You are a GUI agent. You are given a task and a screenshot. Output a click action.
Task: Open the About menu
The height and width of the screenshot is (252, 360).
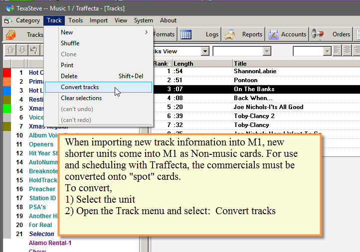tap(169, 20)
